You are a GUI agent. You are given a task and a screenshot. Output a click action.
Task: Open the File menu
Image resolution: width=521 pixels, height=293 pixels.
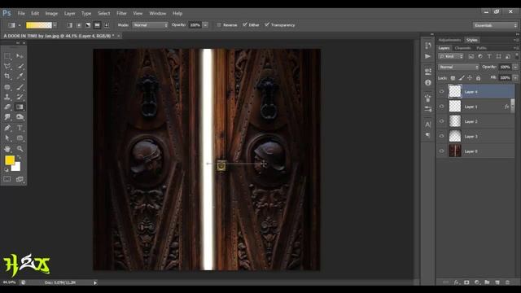(x=21, y=14)
